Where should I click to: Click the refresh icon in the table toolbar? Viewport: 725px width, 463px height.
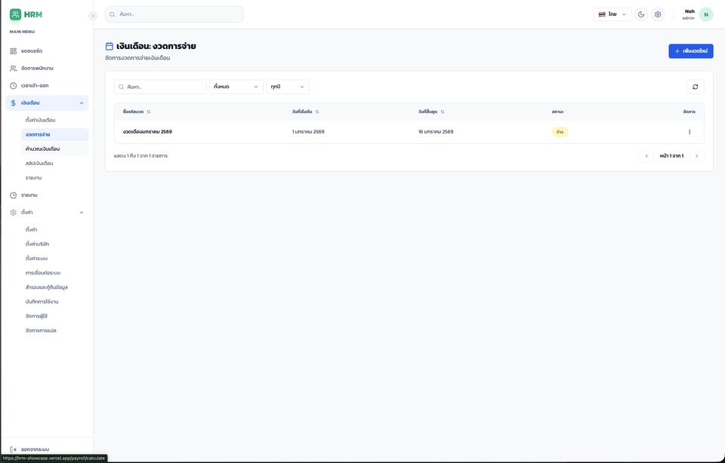[695, 87]
